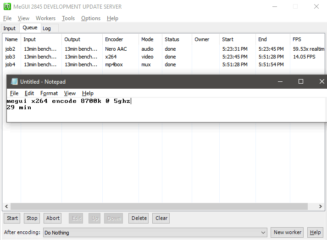Select the job3 row in queue

pyautogui.click(x=164, y=57)
